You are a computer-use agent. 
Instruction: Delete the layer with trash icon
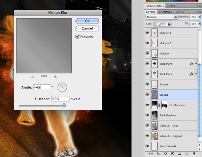194,154
